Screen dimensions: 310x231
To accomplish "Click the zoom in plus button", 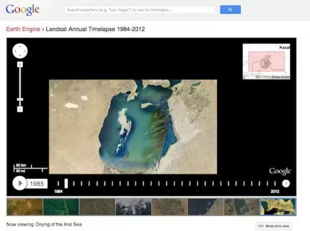I will point(20,65).
